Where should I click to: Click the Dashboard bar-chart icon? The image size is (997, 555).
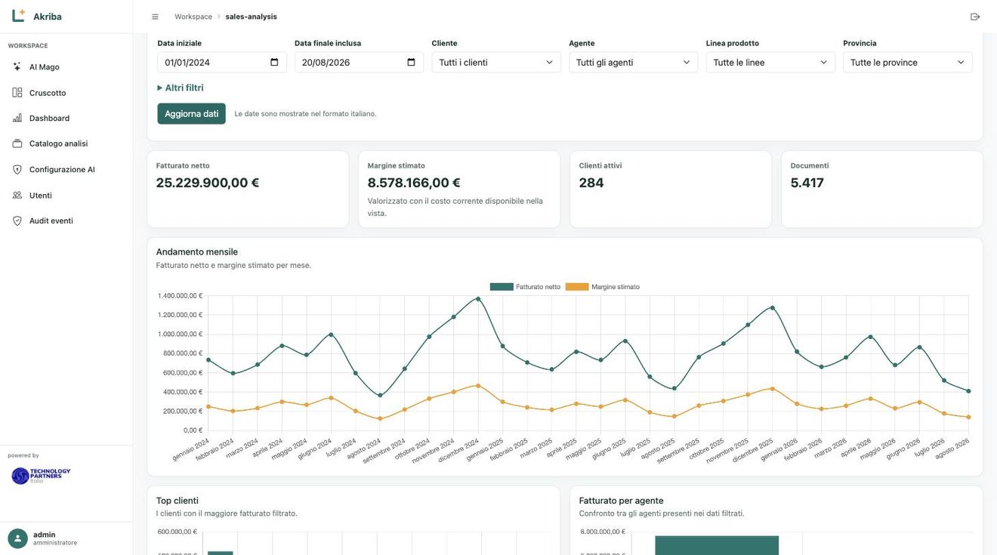(17, 118)
